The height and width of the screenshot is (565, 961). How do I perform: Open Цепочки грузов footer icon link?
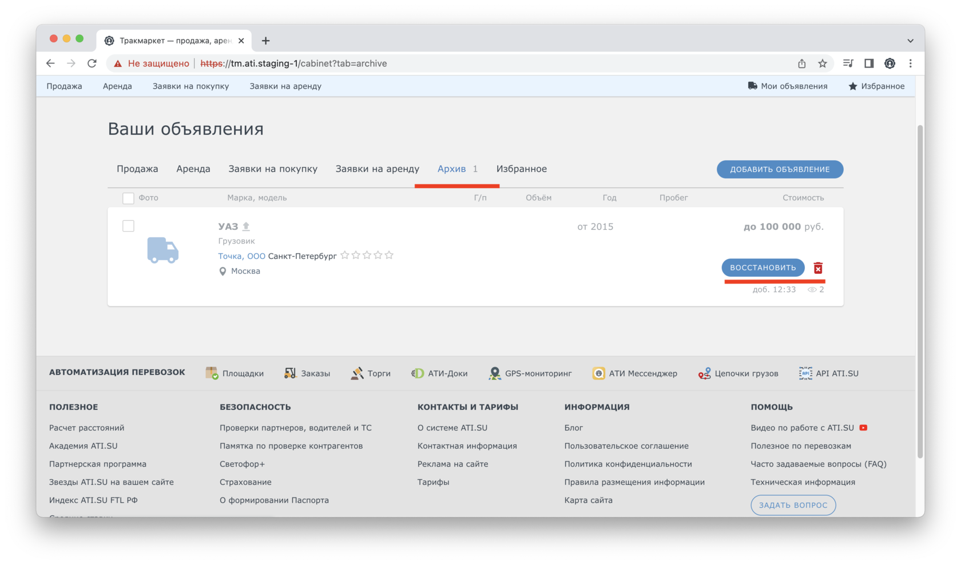[x=738, y=373]
